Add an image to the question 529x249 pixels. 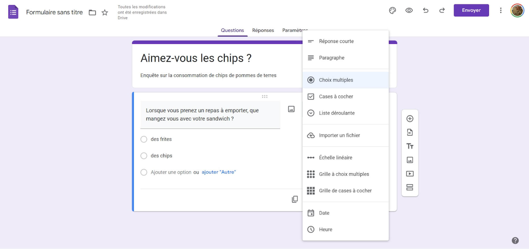point(291,109)
